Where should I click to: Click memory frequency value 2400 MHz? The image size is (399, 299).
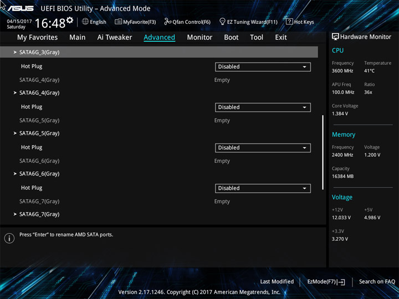click(342, 155)
